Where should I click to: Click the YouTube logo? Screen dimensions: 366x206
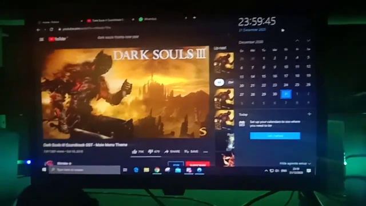(58, 39)
